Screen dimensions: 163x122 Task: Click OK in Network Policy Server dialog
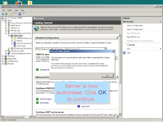pyautogui.click(x=107, y=76)
